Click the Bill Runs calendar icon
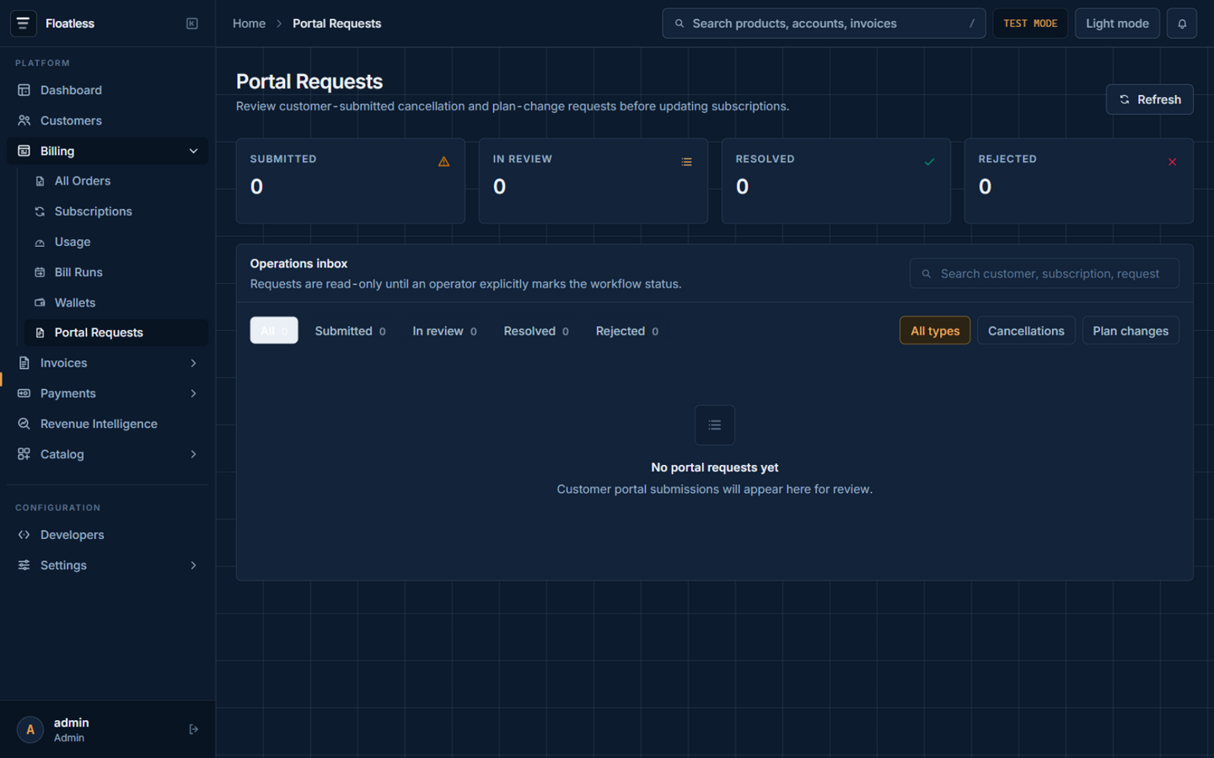This screenshot has height=758, width=1214. click(40, 272)
